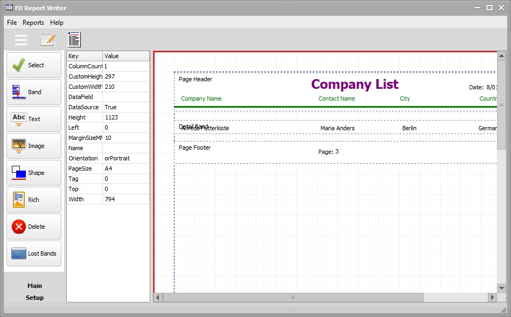
Task: Choose the Band tool
Action: point(34,92)
